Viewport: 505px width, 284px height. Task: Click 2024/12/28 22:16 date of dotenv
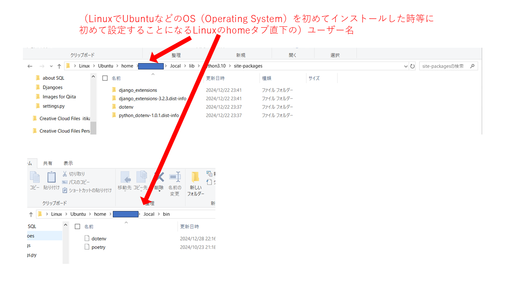[x=197, y=239]
